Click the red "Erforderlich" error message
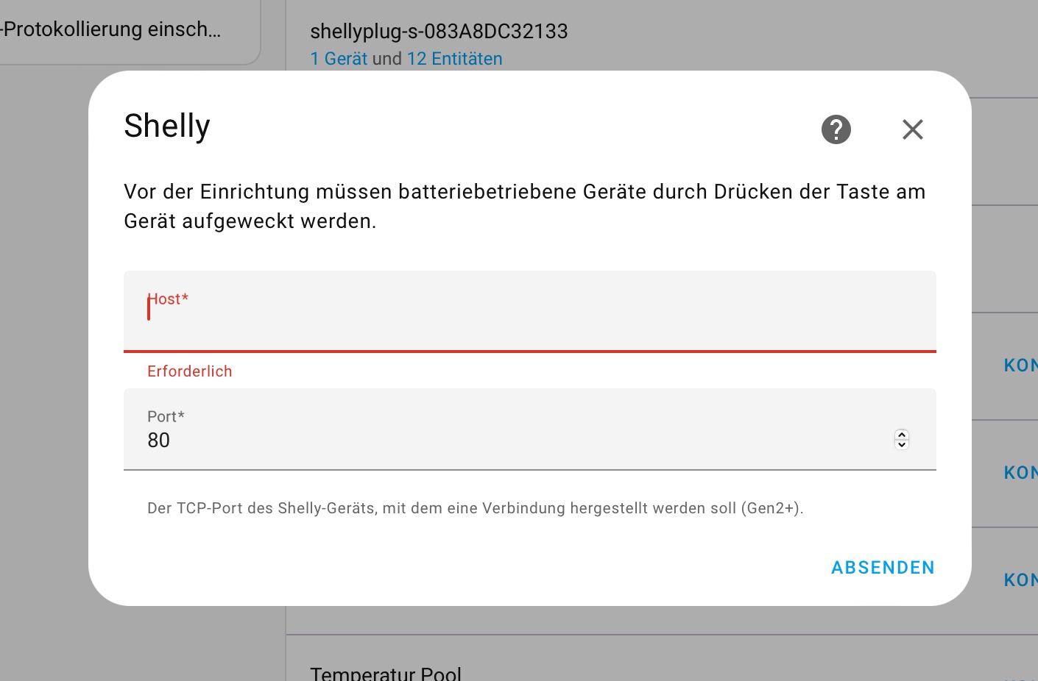This screenshot has width=1038, height=681. (189, 371)
